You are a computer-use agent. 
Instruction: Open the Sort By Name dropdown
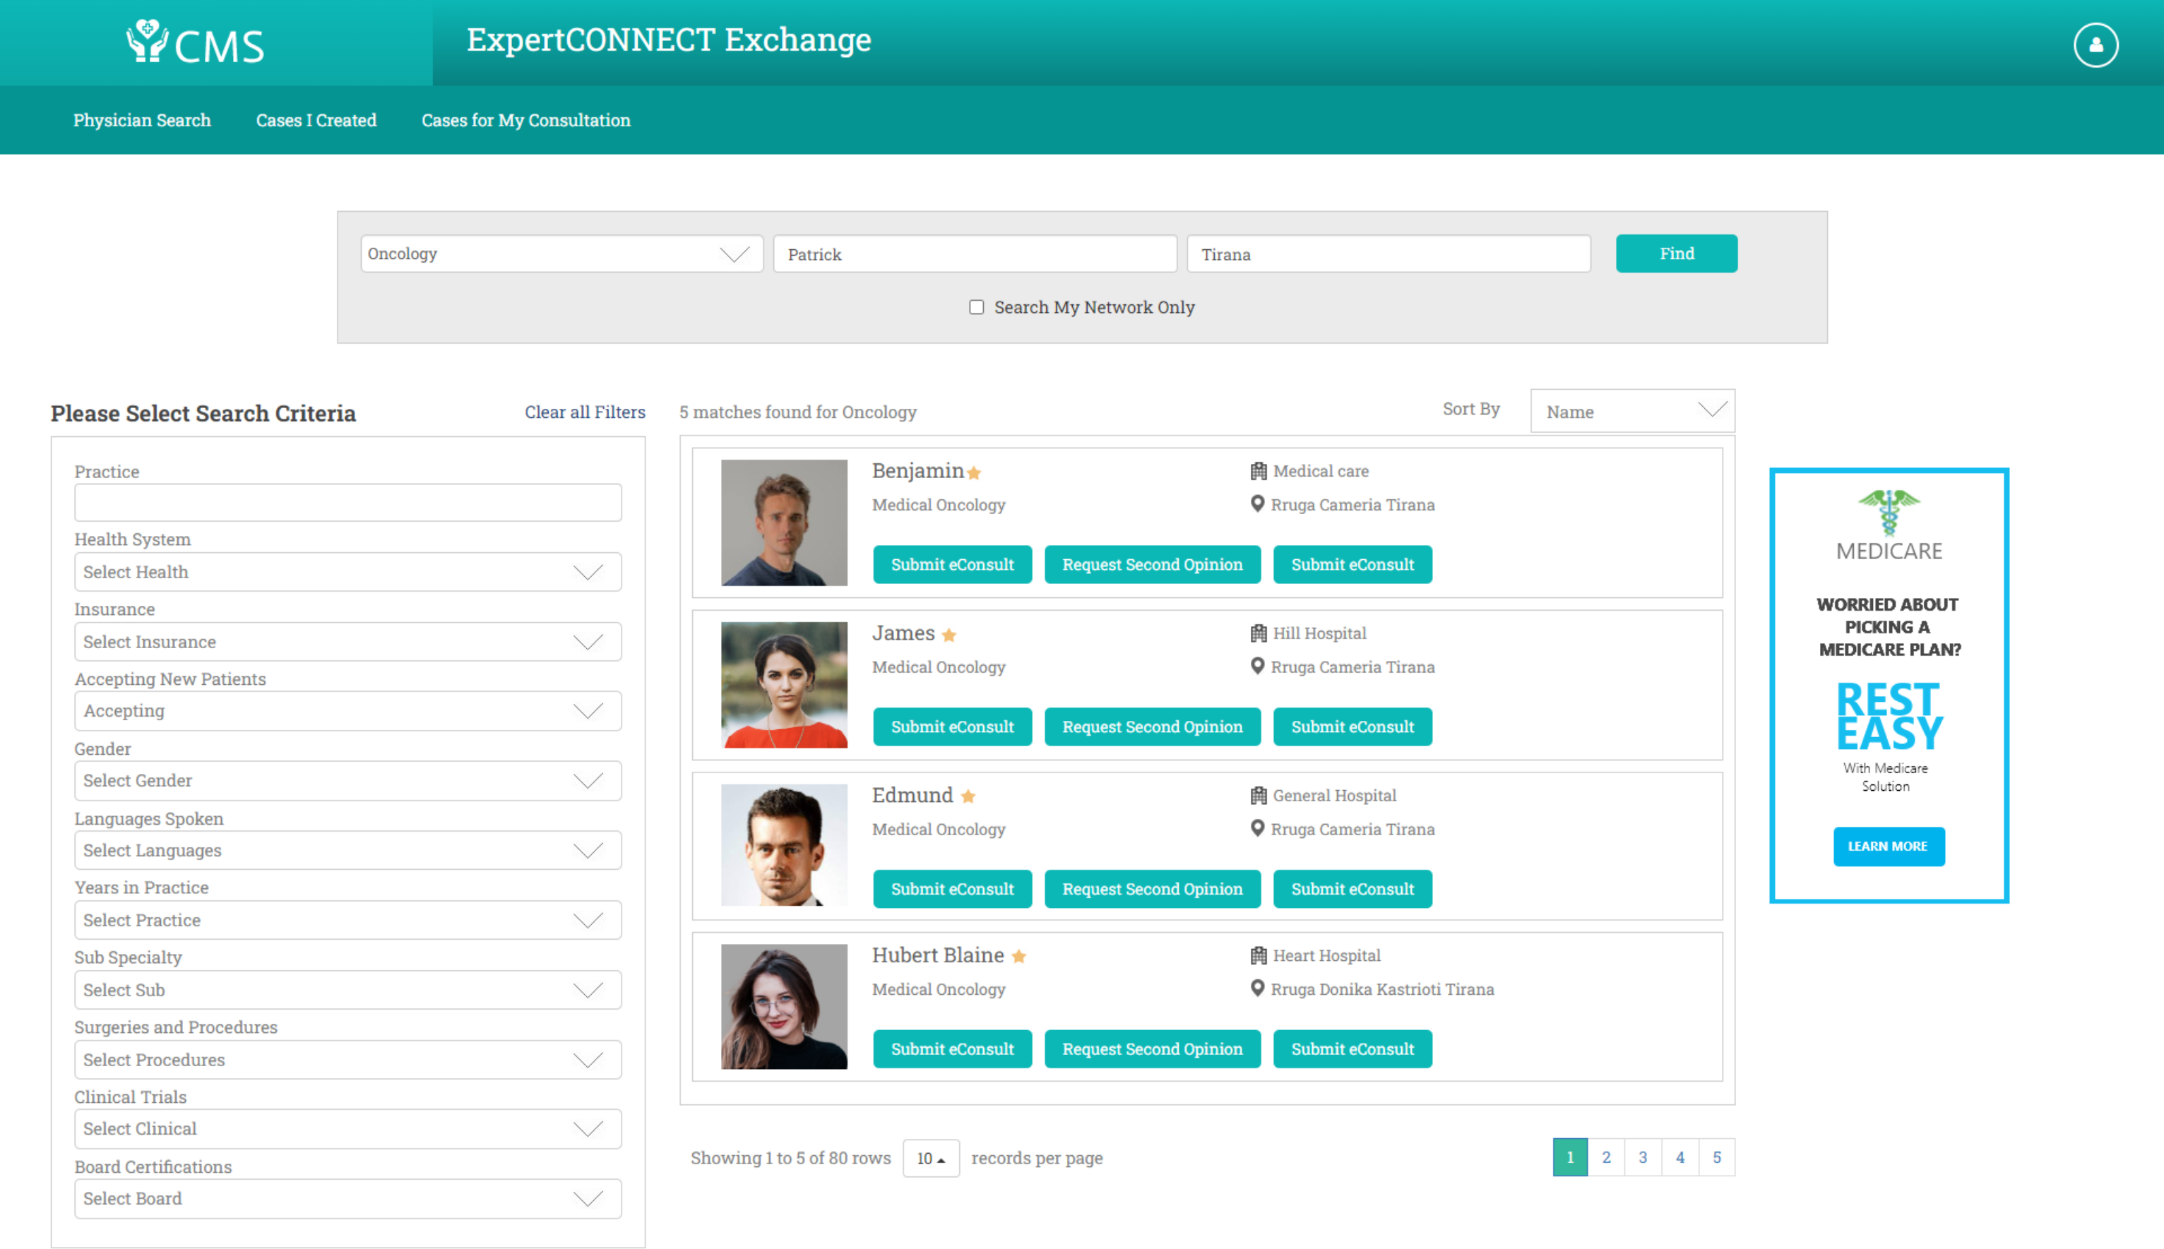(1632, 412)
